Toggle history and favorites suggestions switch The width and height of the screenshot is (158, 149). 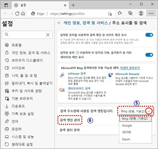point(149,55)
